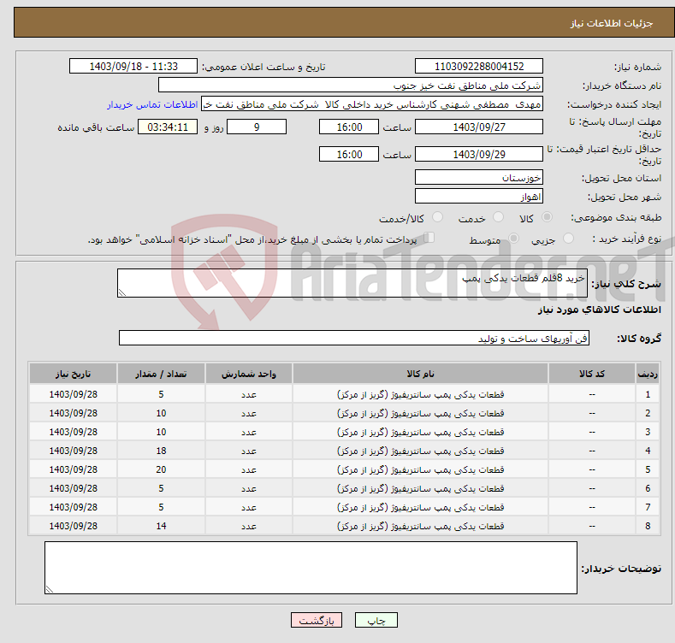Click the واحد شمارش column header
675x643 pixels.
(249, 374)
